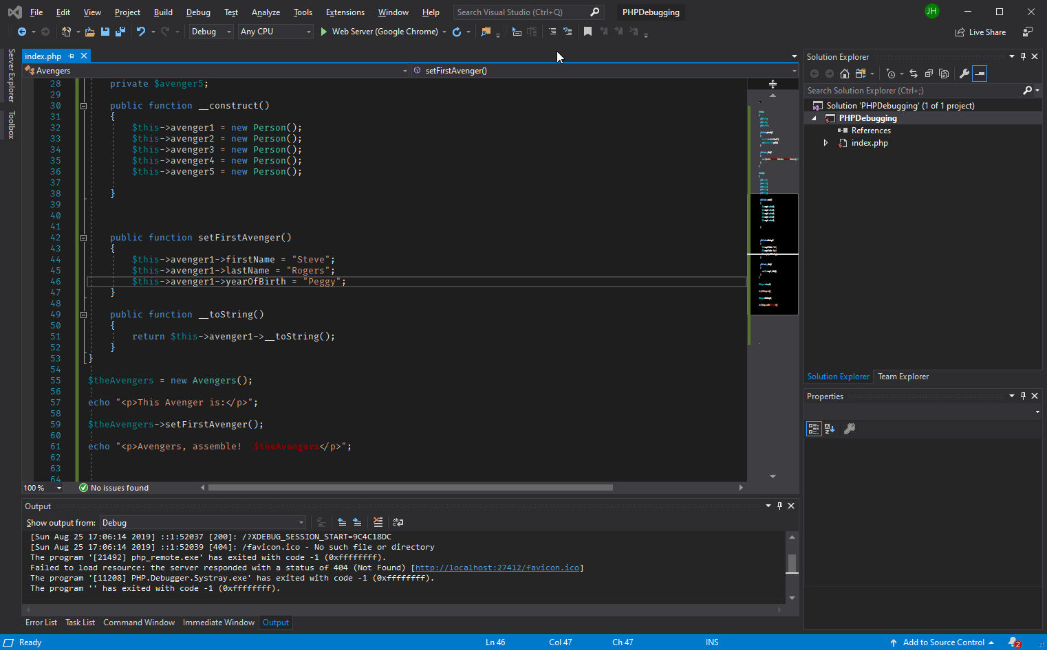Click Collapse All icon in Solution Explorer

[929, 74]
